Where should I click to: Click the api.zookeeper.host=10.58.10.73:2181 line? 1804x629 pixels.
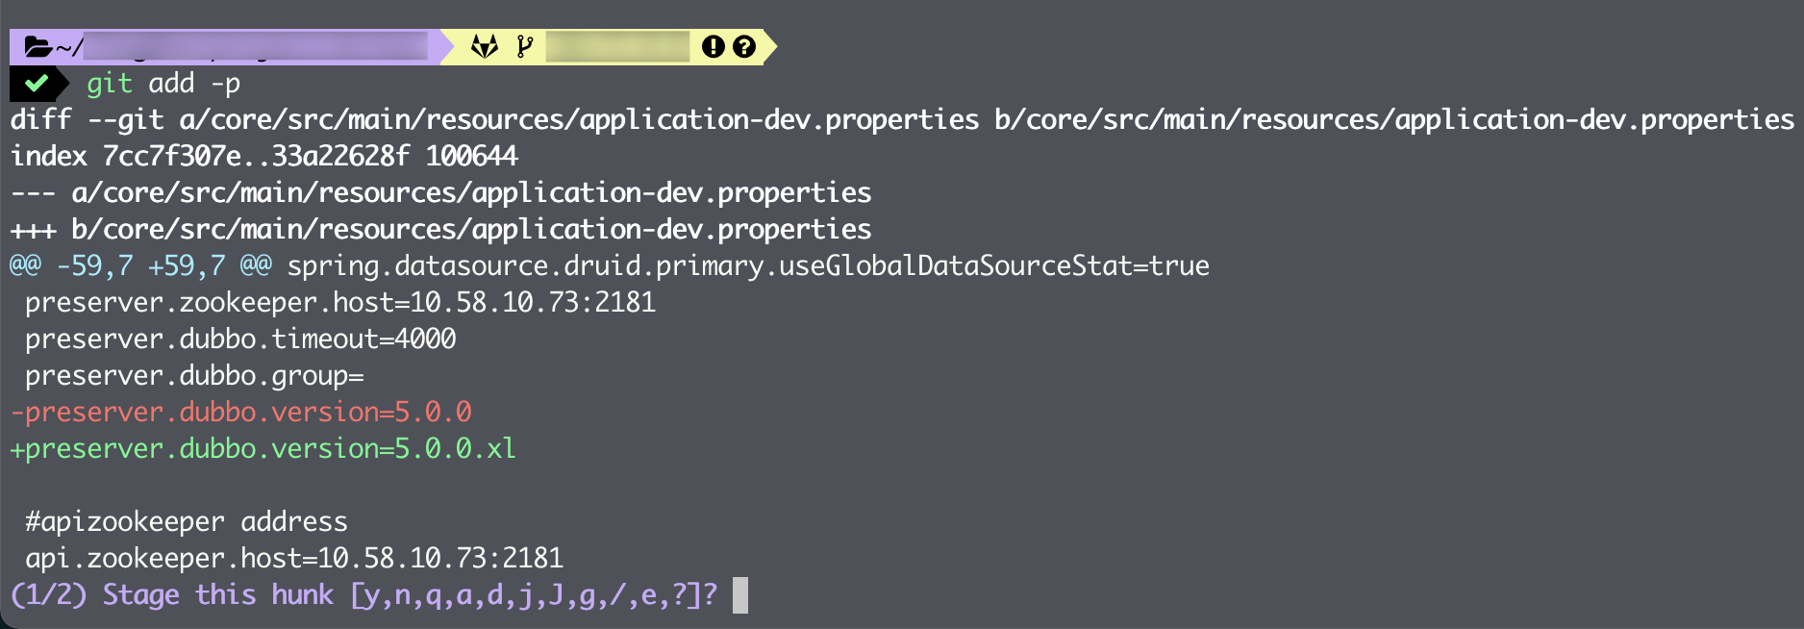[294, 558]
